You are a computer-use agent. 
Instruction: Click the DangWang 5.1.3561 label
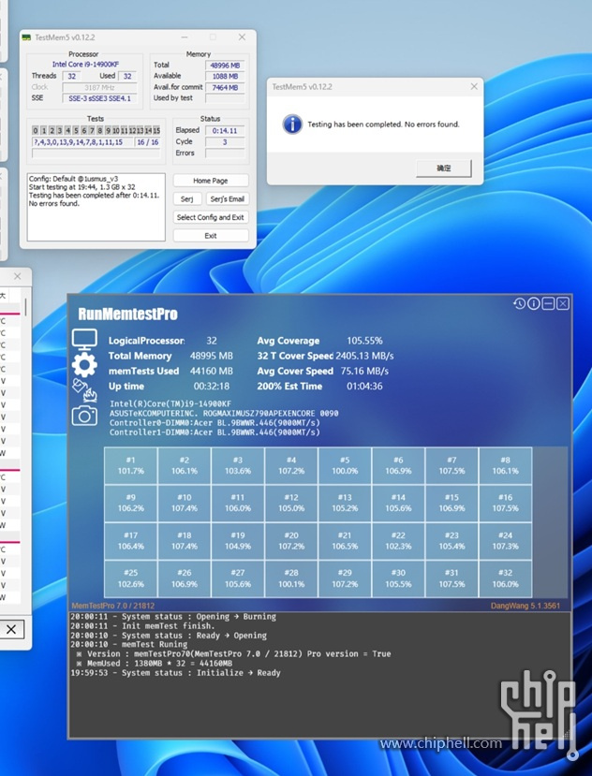(525, 606)
